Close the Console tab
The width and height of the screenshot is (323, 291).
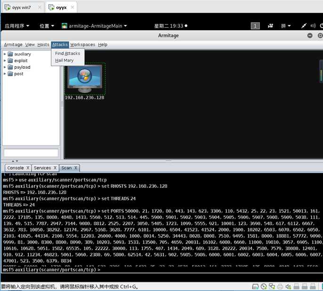pyautogui.click(x=28, y=168)
